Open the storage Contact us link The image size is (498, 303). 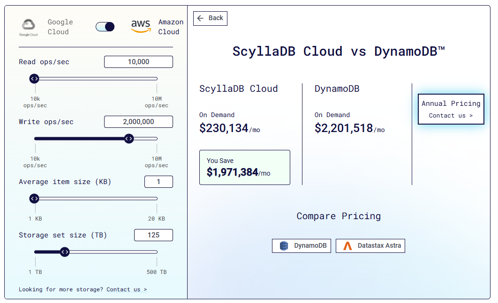pyautogui.click(x=127, y=289)
